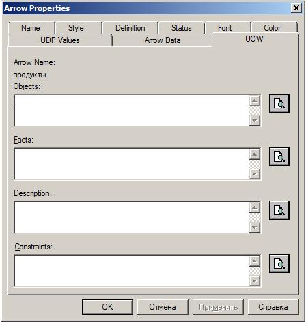Image resolution: width=306 pixels, height=322 pixels.
Task: Open the text editor icon beside Constraints
Action: [279, 264]
